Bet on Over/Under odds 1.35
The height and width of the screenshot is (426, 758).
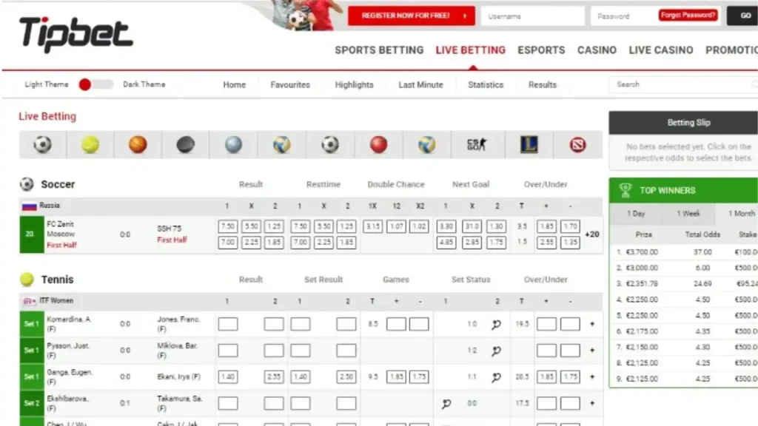point(571,242)
